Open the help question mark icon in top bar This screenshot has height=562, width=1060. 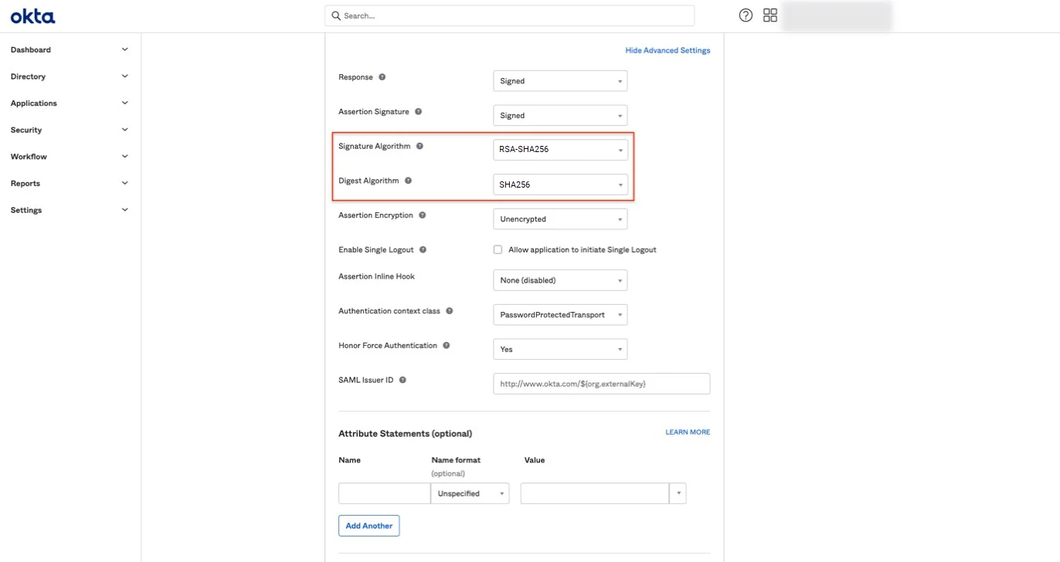744,15
